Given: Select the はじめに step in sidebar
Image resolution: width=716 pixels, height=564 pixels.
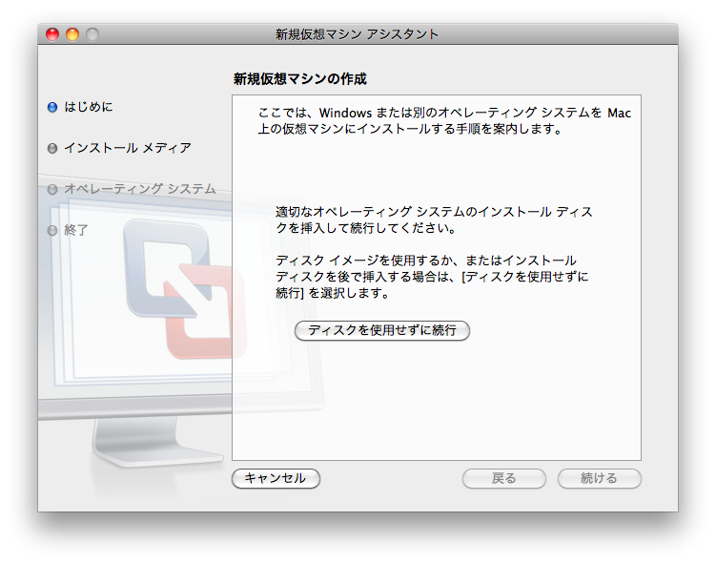Looking at the screenshot, I should pos(88,107).
